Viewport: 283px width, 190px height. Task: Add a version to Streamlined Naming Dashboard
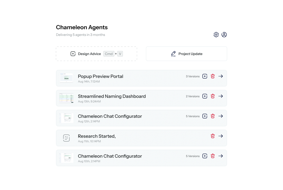(x=205, y=96)
